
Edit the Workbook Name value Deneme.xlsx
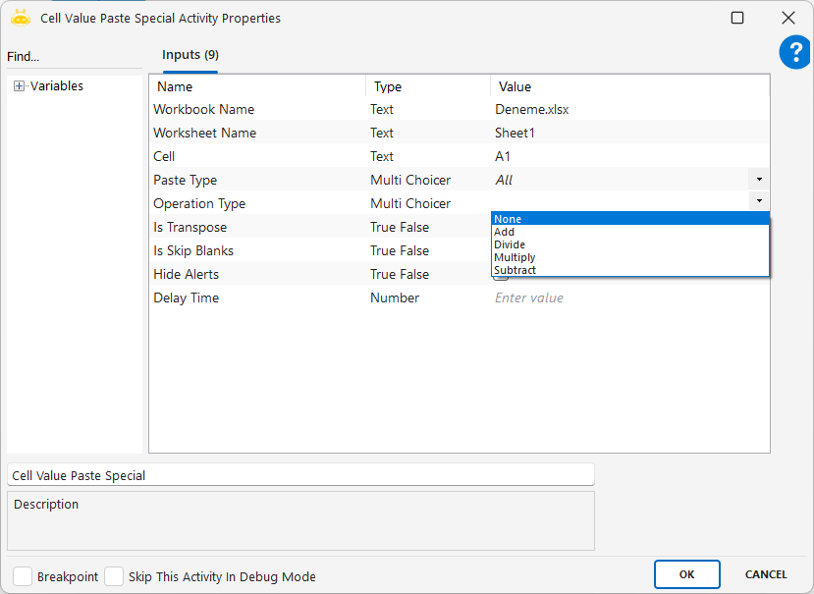628,109
